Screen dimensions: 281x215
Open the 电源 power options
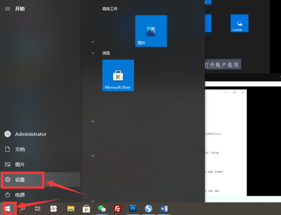pyautogui.click(x=15, y=195)
